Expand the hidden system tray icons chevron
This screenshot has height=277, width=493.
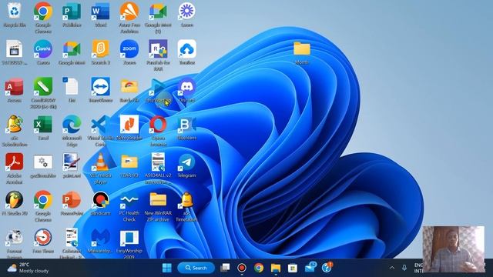click(x=392, y=268)
